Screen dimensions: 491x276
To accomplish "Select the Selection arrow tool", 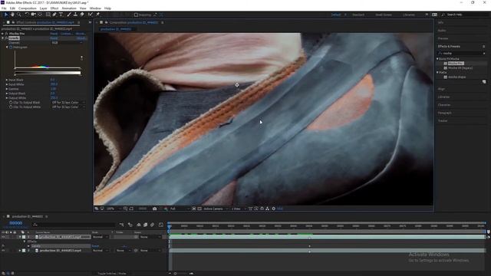I will pyautogui.click(x=6, y=15).
